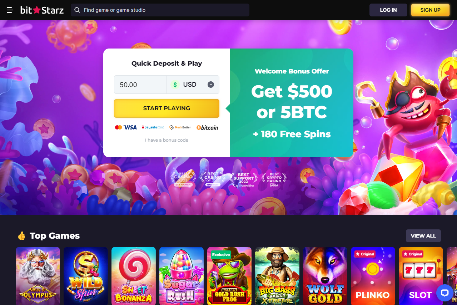The width and height of the screenshot is (457, 305).
Task: Click the 'I have a bonus code' link
Action: pos(167,140)
